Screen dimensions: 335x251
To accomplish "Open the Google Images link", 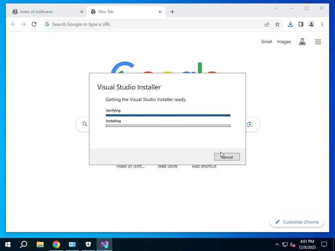I will tap(284, 42).
